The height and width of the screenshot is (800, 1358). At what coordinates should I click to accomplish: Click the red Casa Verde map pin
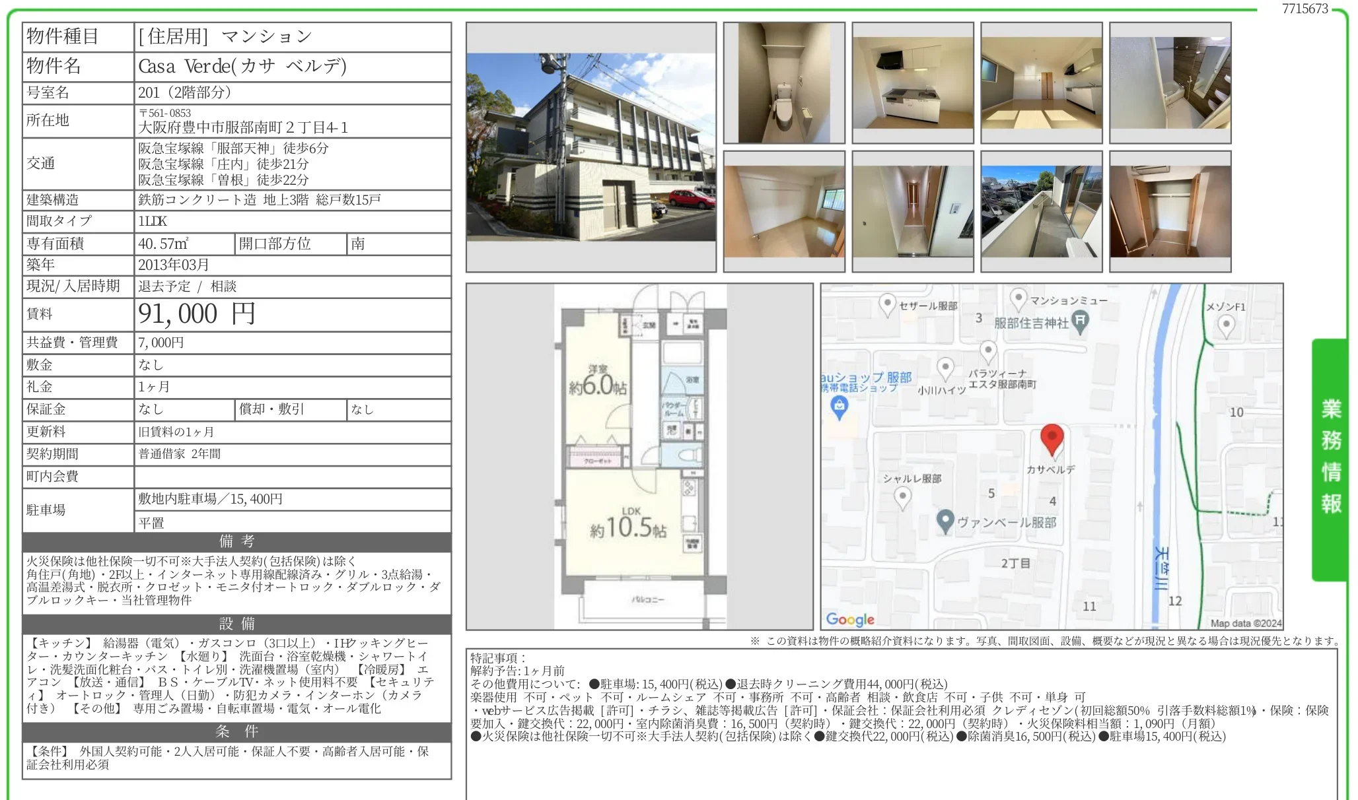click(x=1052, y=440)
